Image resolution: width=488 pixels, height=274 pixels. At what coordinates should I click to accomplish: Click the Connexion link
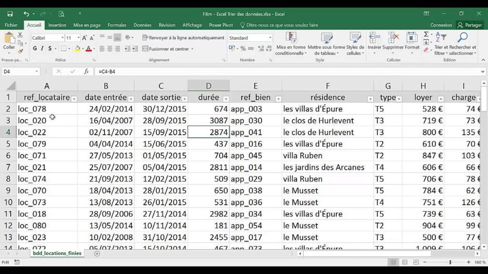[441, 25]
